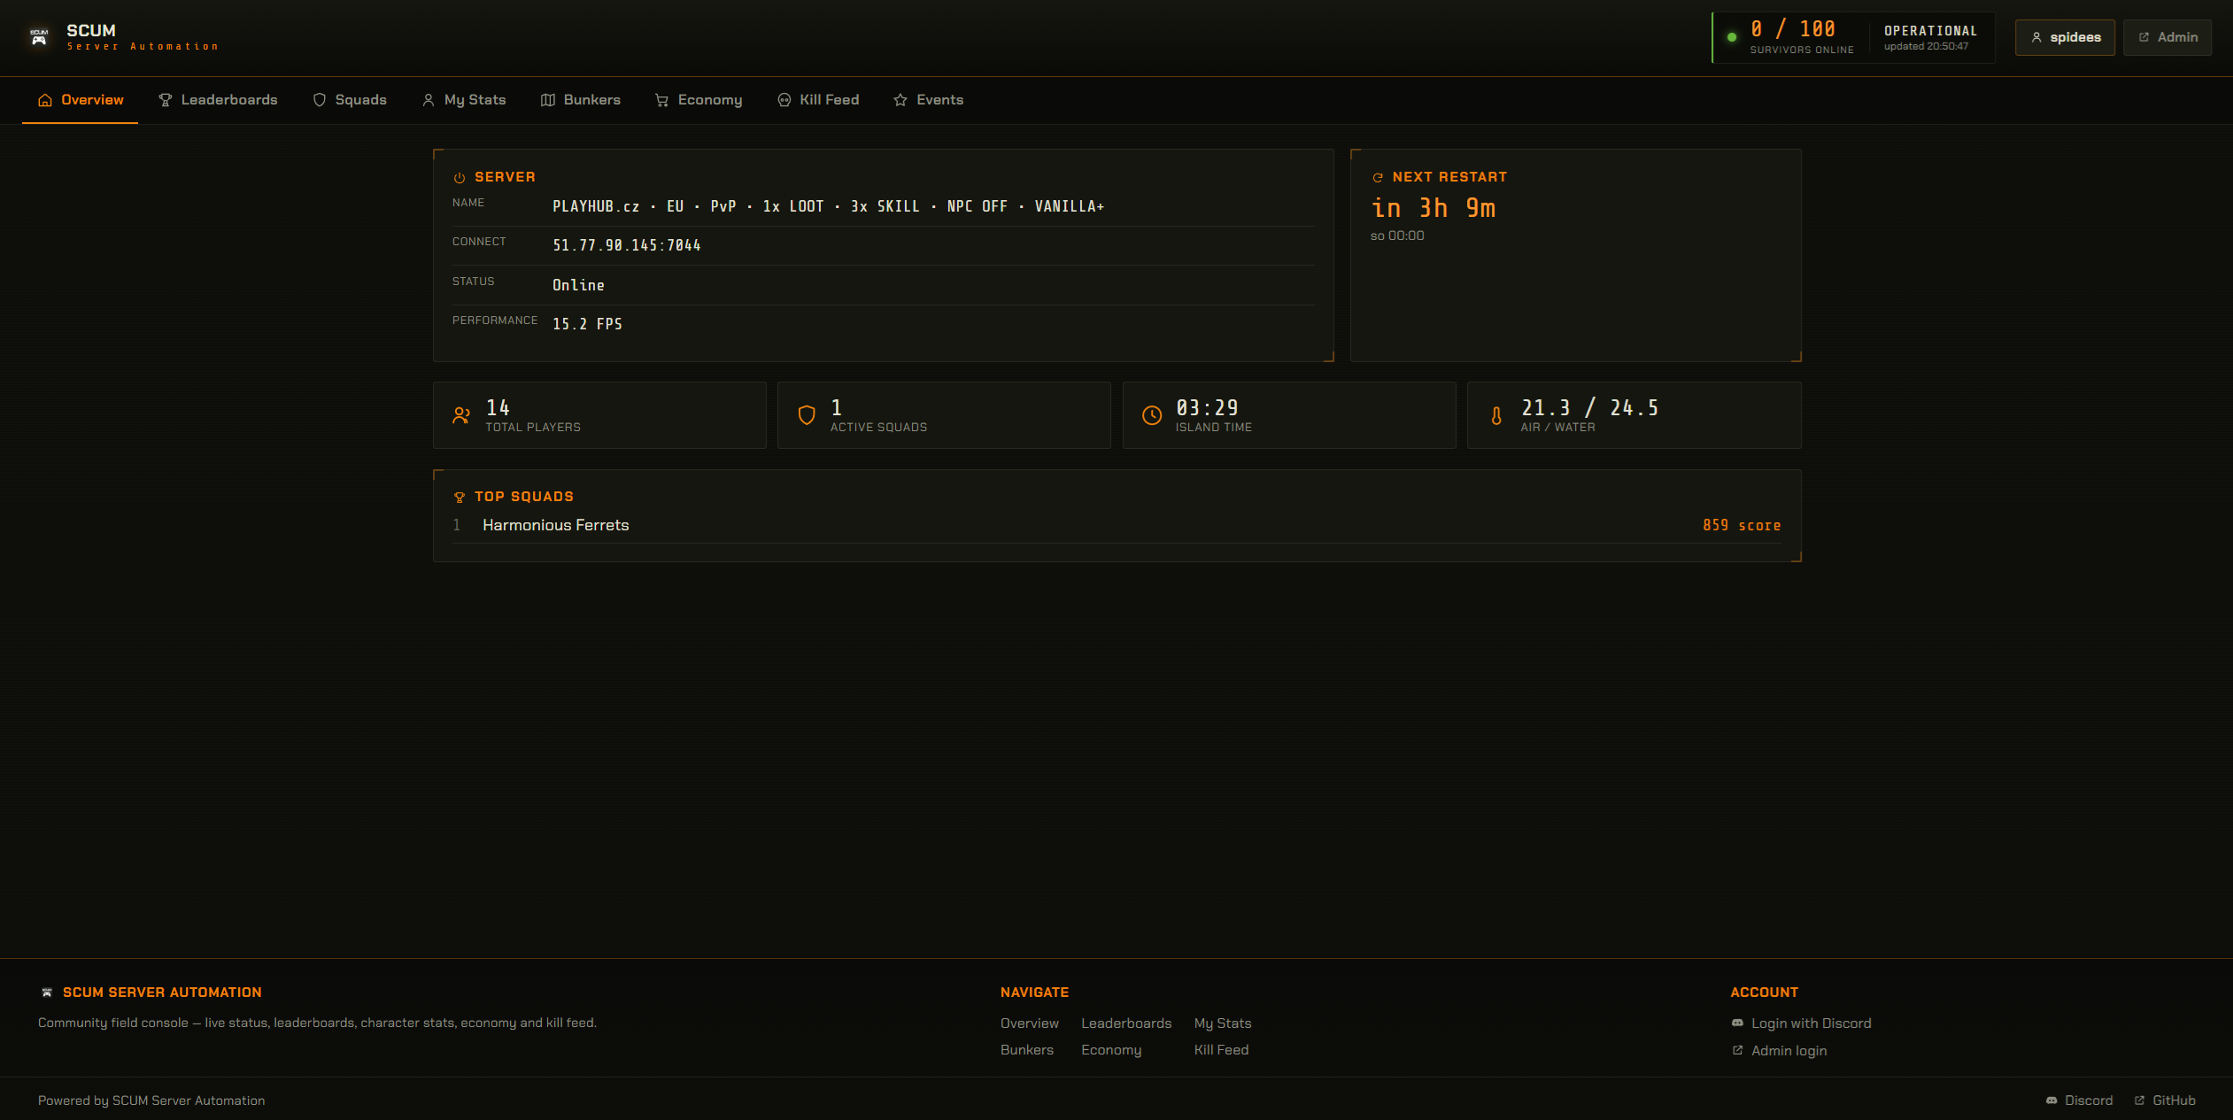The height and width of the screenshot is (1120, 2233).
Task: Click the shield icon in Active Squads card
Action: click(x=807, y=415)
